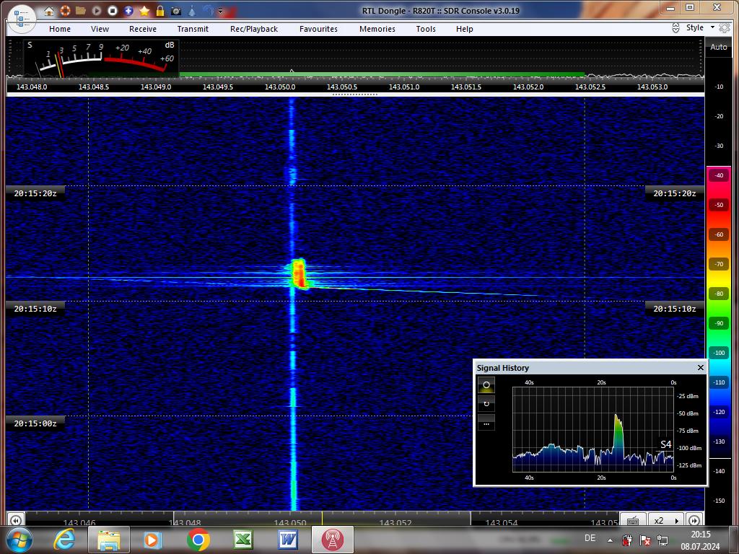Open the x2 zoom dropdown
Viewport: 739px width, 554px height.
[666, 520]
